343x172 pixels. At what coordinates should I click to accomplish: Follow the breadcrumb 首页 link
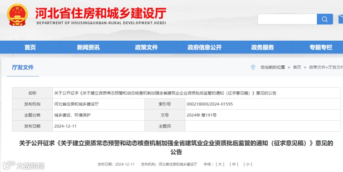297,67
